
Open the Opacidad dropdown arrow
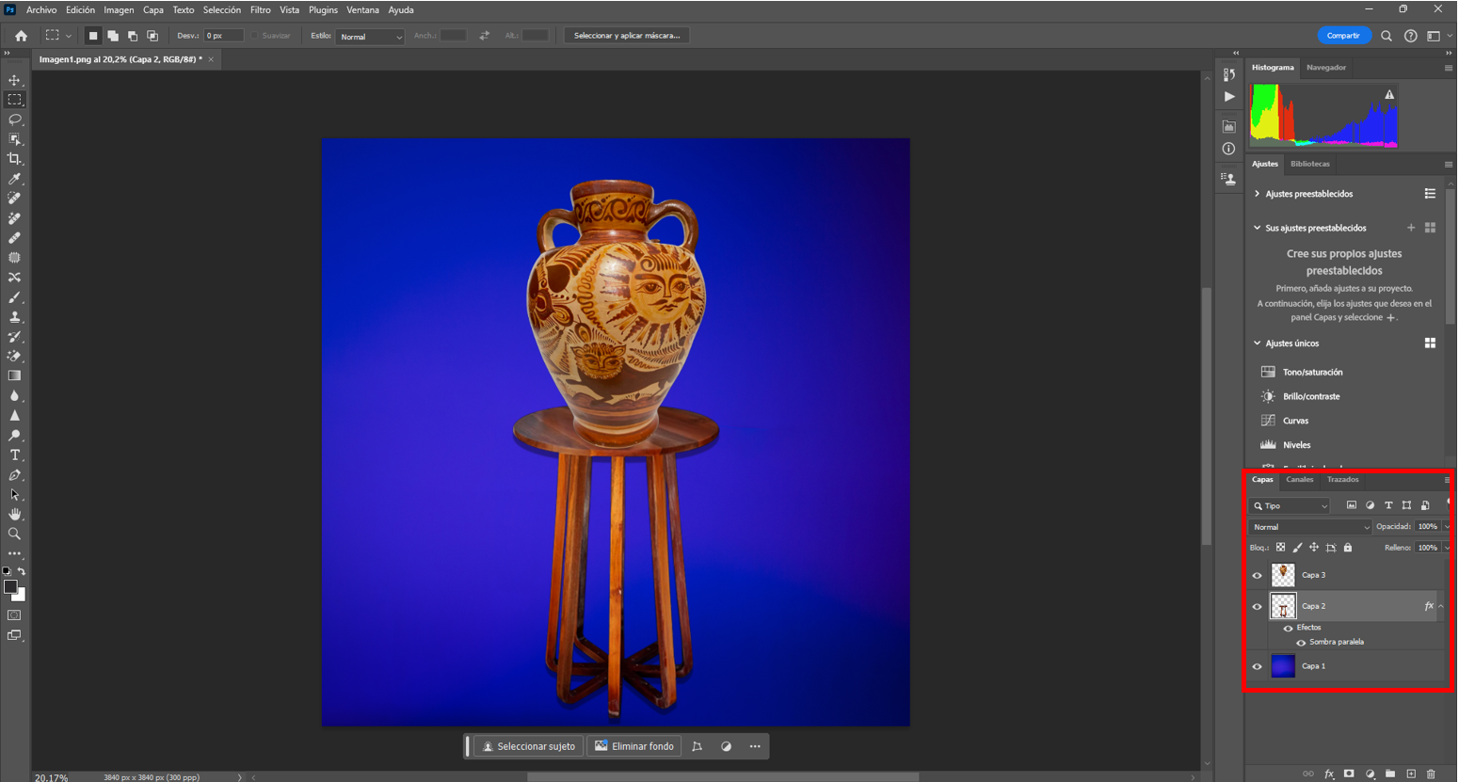(x=1447, y=527)
